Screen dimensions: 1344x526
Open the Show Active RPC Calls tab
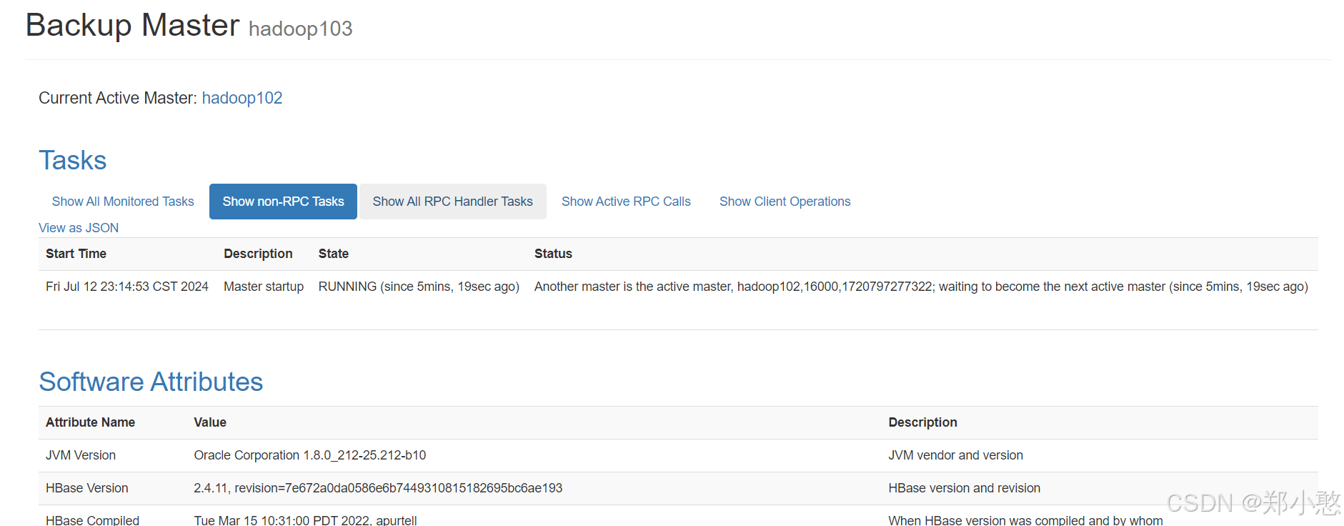(x=626, y=202)
